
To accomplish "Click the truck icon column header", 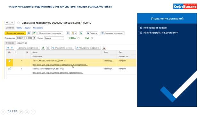I will (9, 52).
